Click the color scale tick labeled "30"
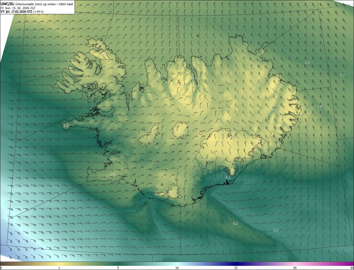354x270 pixels. pyautogui.click(x=295, y=268)
